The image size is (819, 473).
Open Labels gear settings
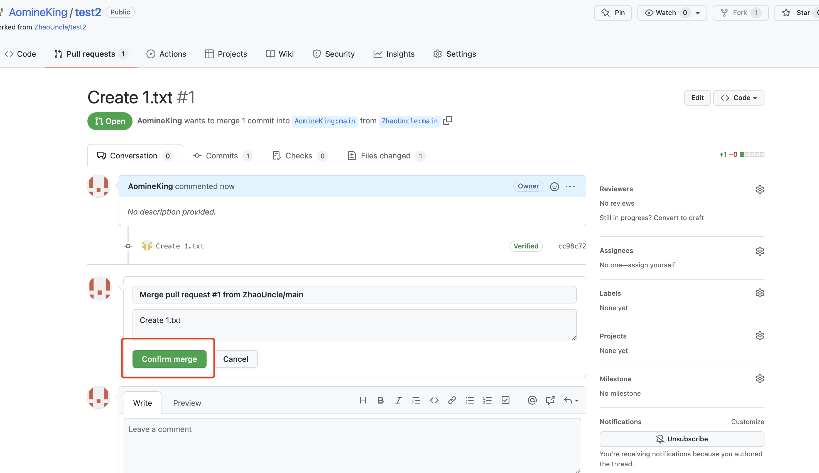759,293
